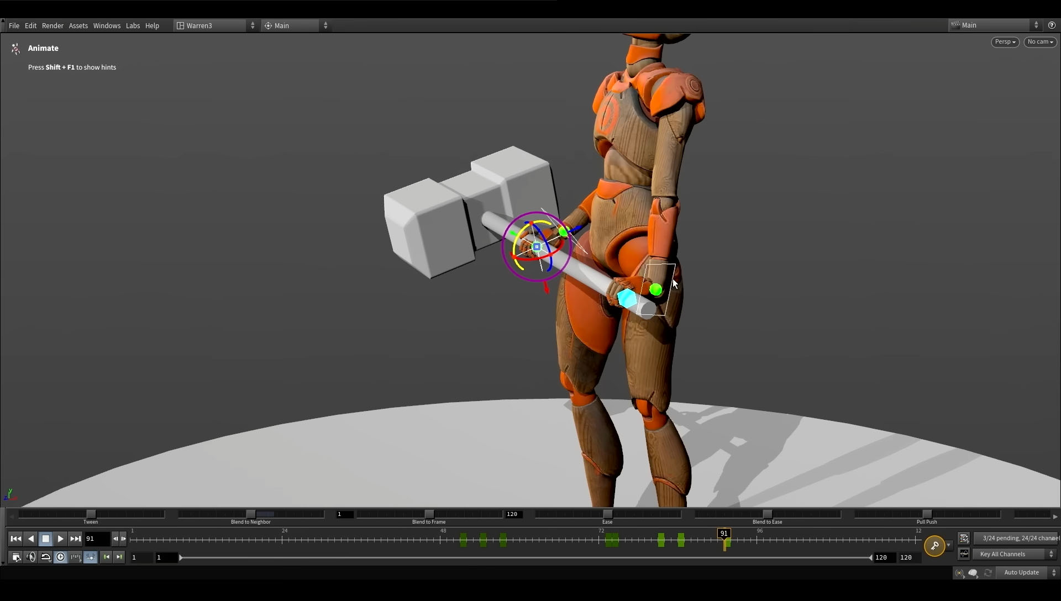This screenshot has width=1061, height=601.
Task: Toggle audio playback speaker icon
Action: pyautogui.click(x=31, y=557)
